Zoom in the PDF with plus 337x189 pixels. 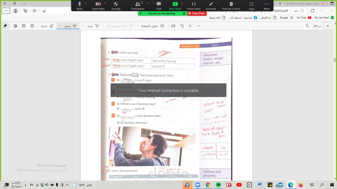[190, 26]
